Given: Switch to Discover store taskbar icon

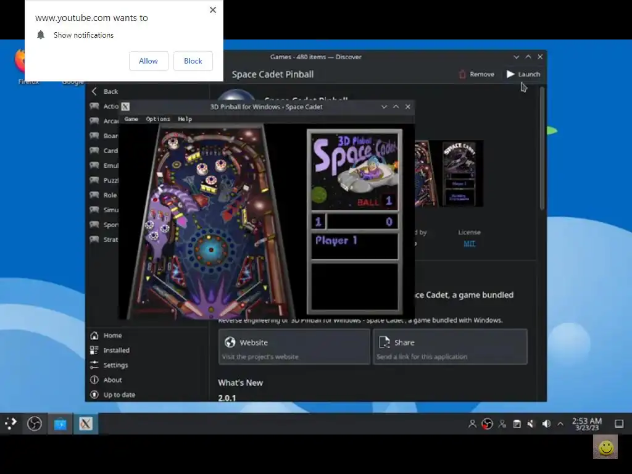Looking at the screenshot, I should tap(60, 423).
